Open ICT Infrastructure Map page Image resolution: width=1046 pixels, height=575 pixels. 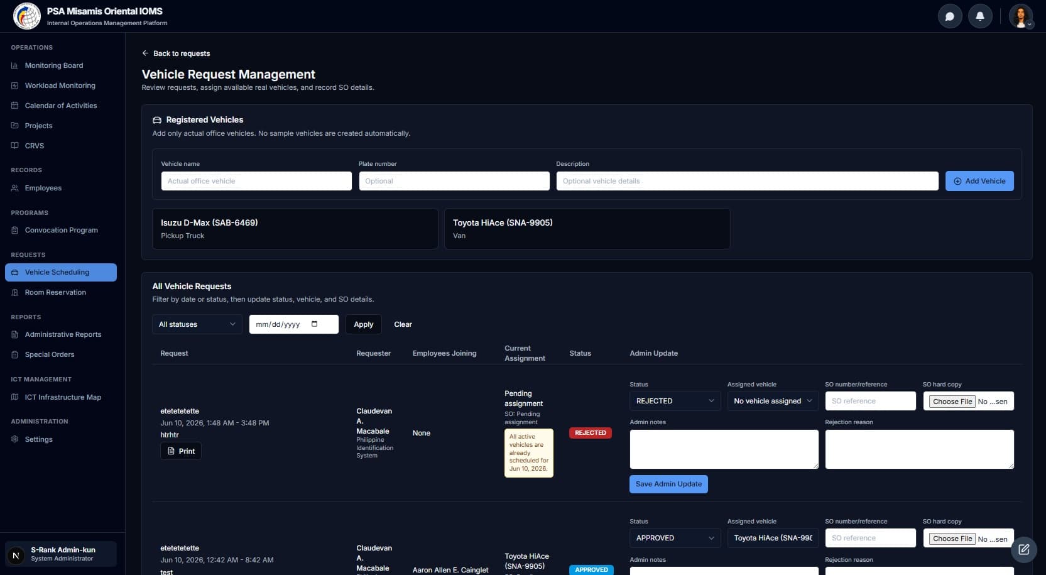coord(63,397)
